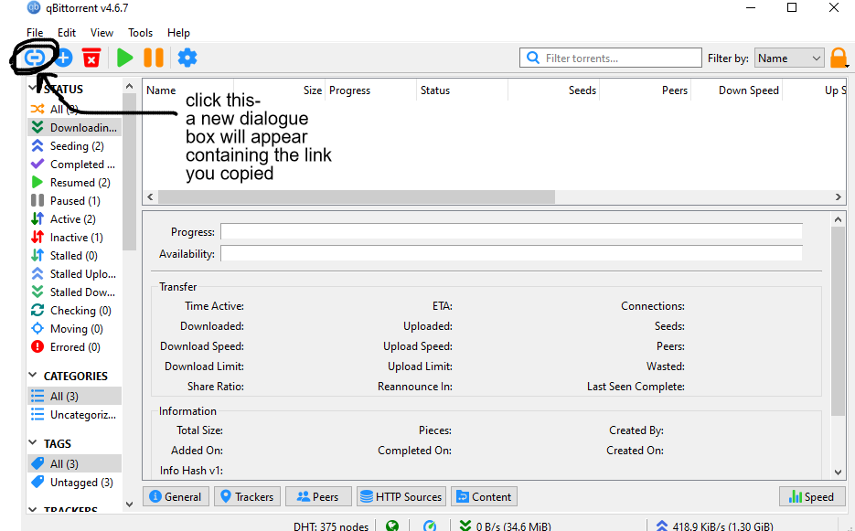Click the Add Torrent File plus icon

(x=63, y=58)
